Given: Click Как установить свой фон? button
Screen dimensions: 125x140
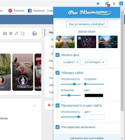Looking at the screenshot, I should pos(87,24).
